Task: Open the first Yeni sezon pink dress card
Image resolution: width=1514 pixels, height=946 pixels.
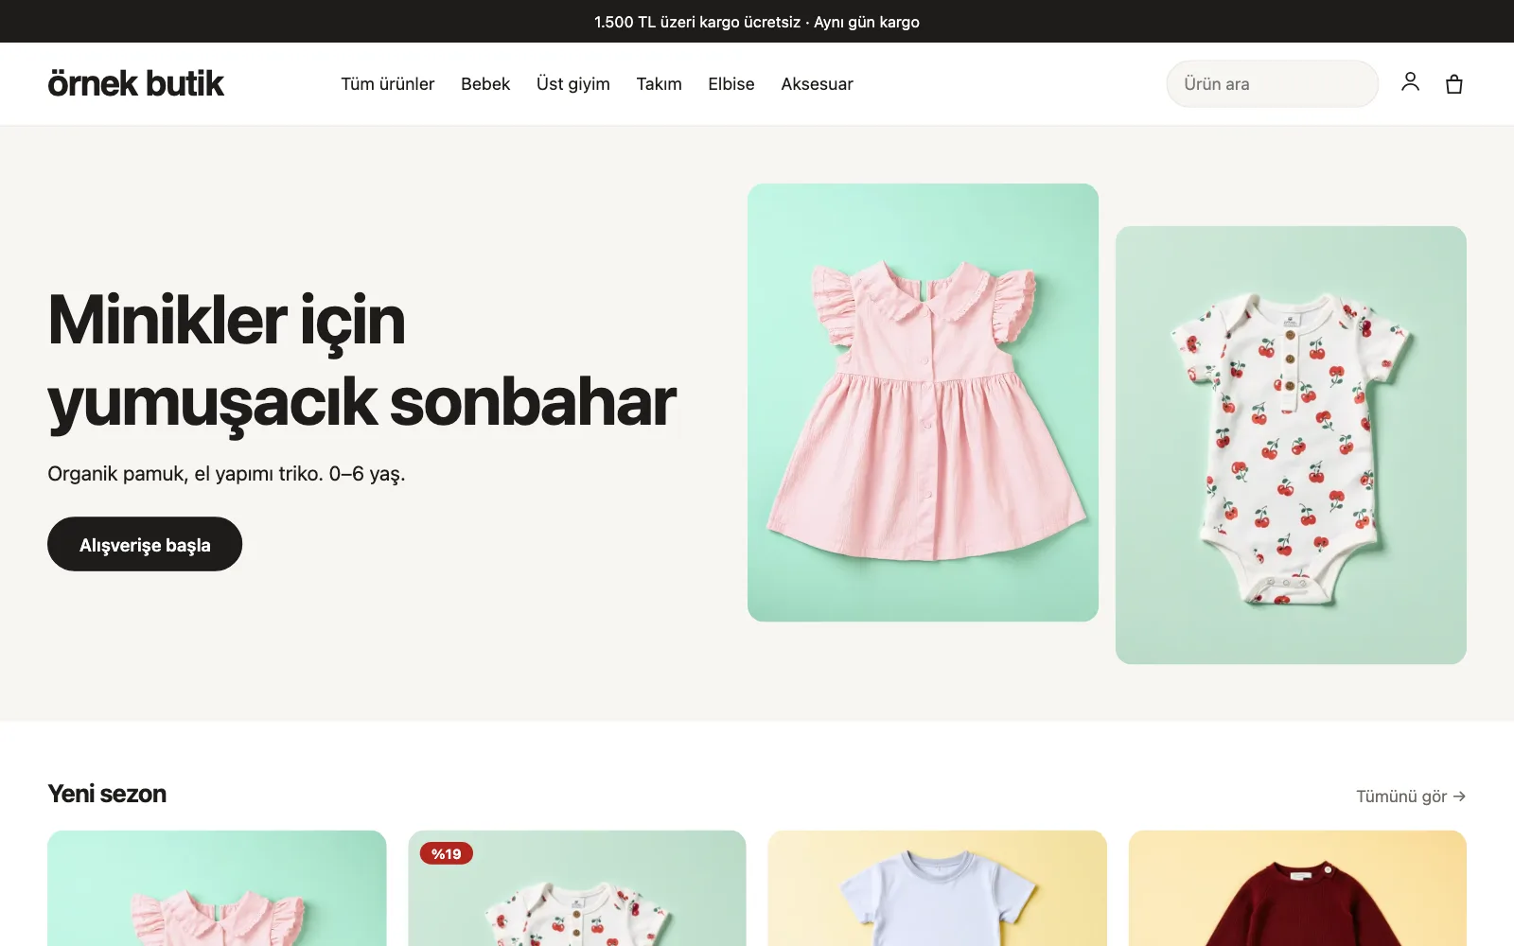Action: click(x=217, y=888)
